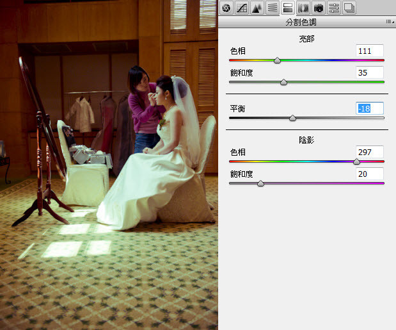Click the 飽和度 label under 陰影
This screenshot has width=396, height=330.
[x=241, y=174]
